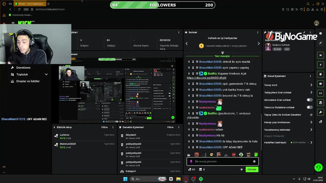Toggle the chat bubble panel icon in sidebar
The width and height of the screenshot is (326, 183).
click(320, 84)
